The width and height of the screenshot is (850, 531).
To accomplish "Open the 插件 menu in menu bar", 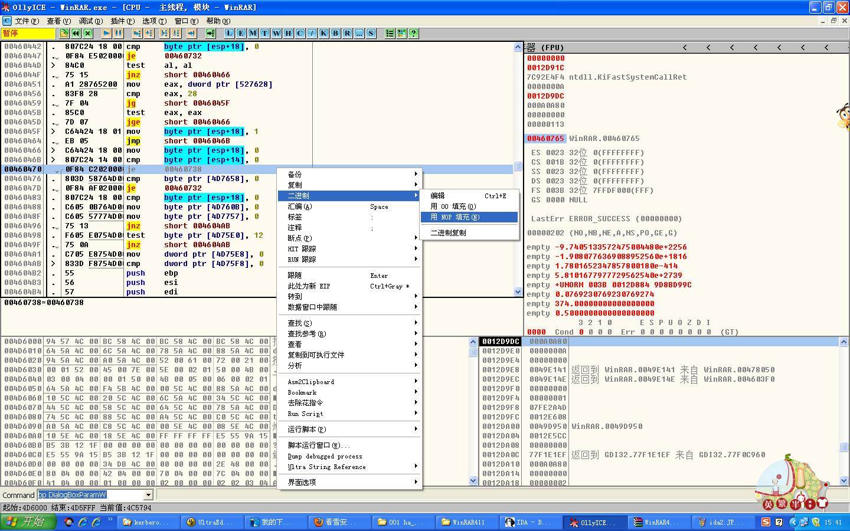I will pyautogui.click(x=122, y=21).
